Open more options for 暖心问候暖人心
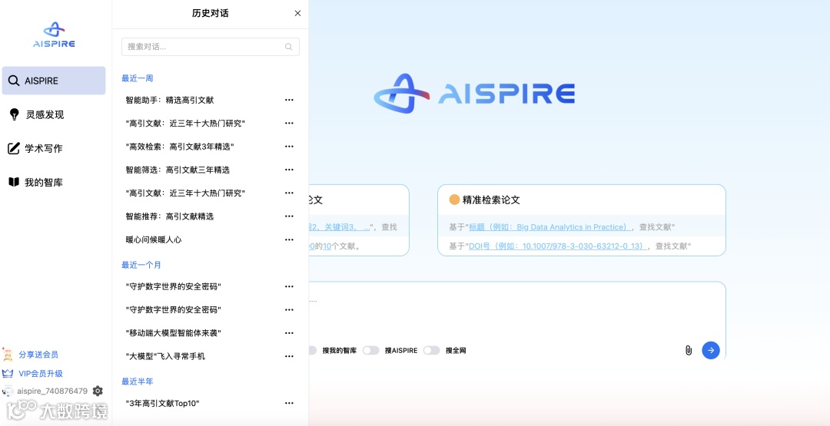Viewport: 830px width, 426px height. coord(289,239)
